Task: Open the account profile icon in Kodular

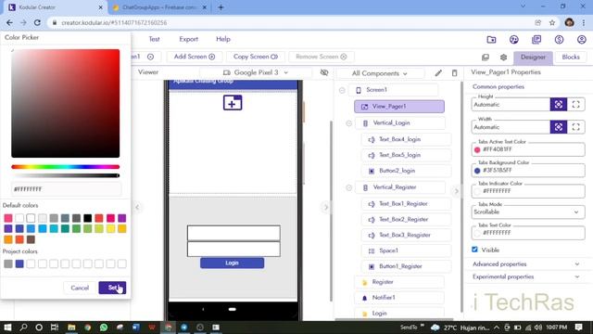Action: click(x=582, y=39)
